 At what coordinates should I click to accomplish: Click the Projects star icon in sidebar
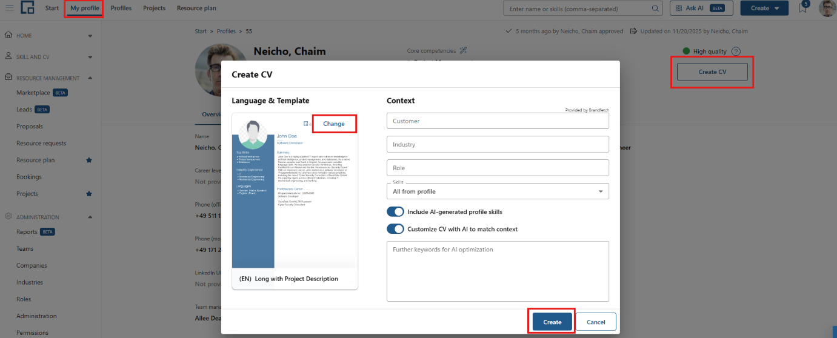point(89,194)
